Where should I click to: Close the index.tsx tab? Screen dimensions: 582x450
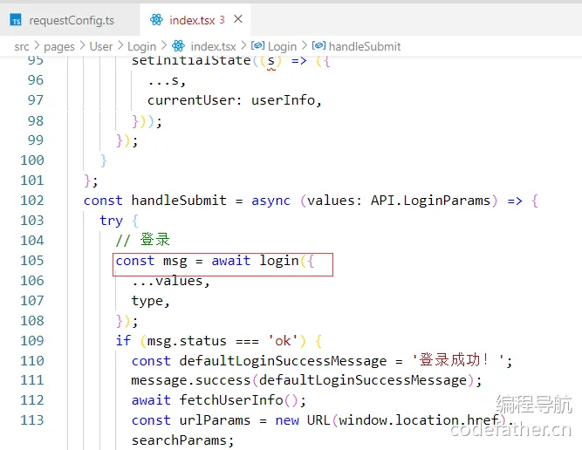pos(238,19)
